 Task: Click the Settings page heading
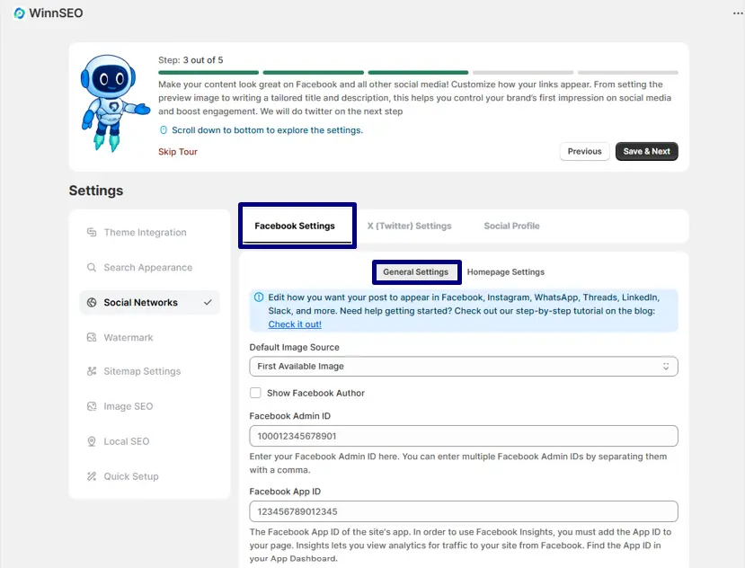coord(96,191)
